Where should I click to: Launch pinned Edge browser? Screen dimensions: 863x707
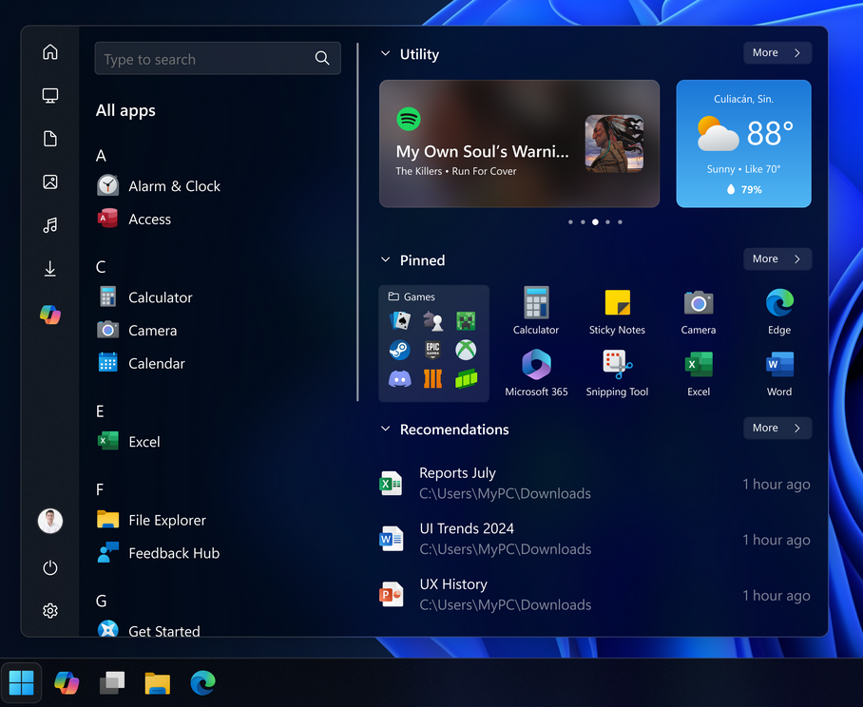point(779,311)
